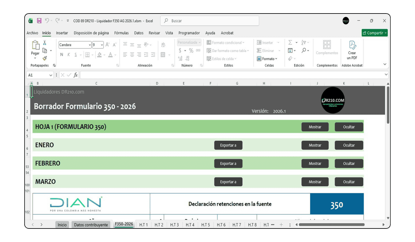
Task: Click Exportar a button for FEBRERO
Action: pos(228,164)
